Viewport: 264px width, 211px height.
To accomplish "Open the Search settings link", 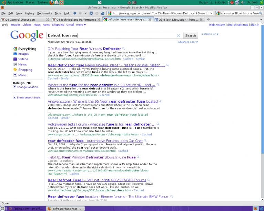I will [x=237, y=25].
